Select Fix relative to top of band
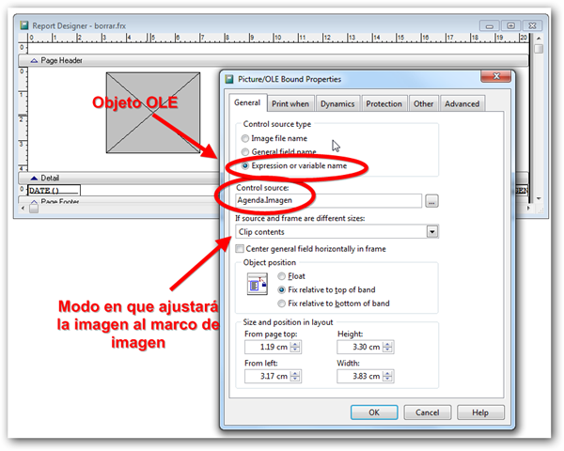 click(x=282, y=290)
